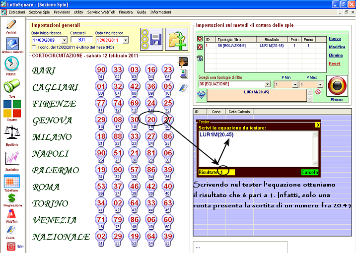
Task: Close the Tester panel with yellow X
Action: click(x=318, y=125)
